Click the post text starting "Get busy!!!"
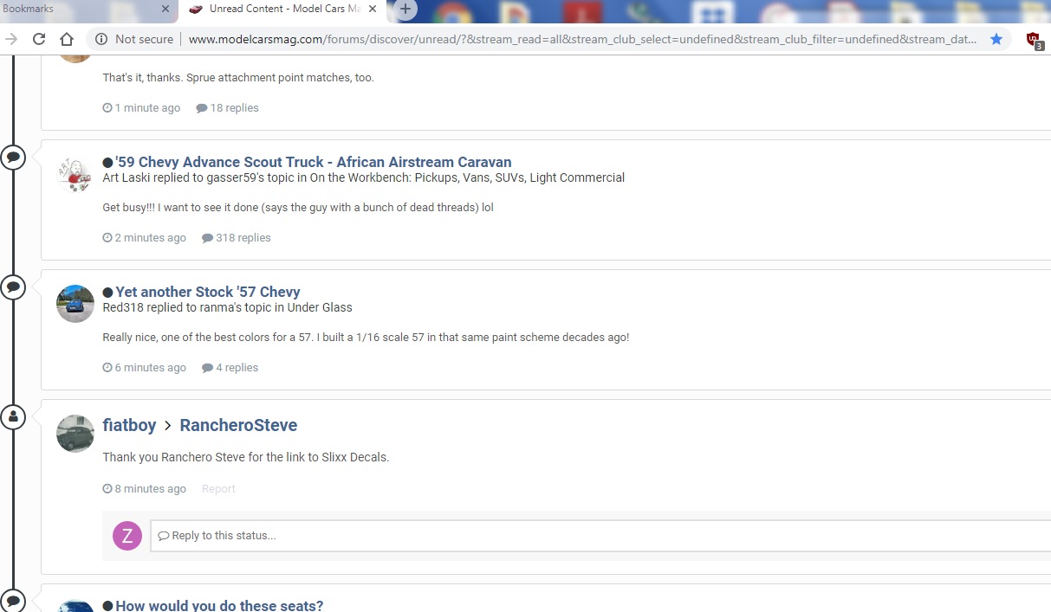 point(298,208)
